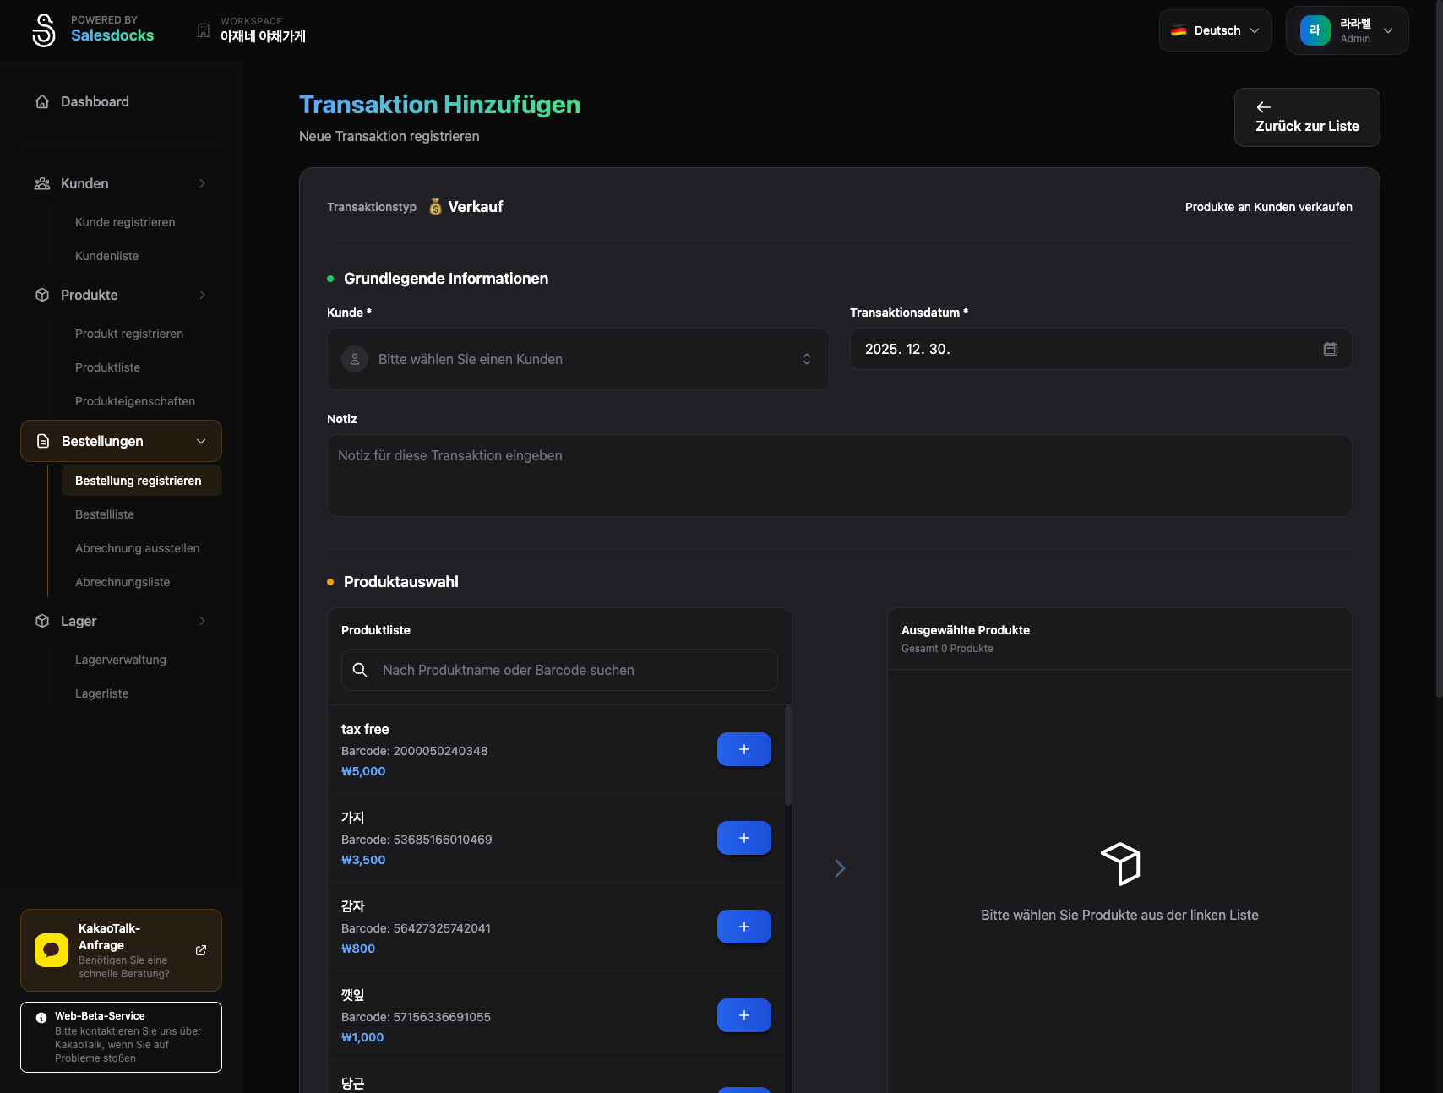Open calendar picker in Transaktionsdatum field
1443x1093 pixels.
point(1330,349)
